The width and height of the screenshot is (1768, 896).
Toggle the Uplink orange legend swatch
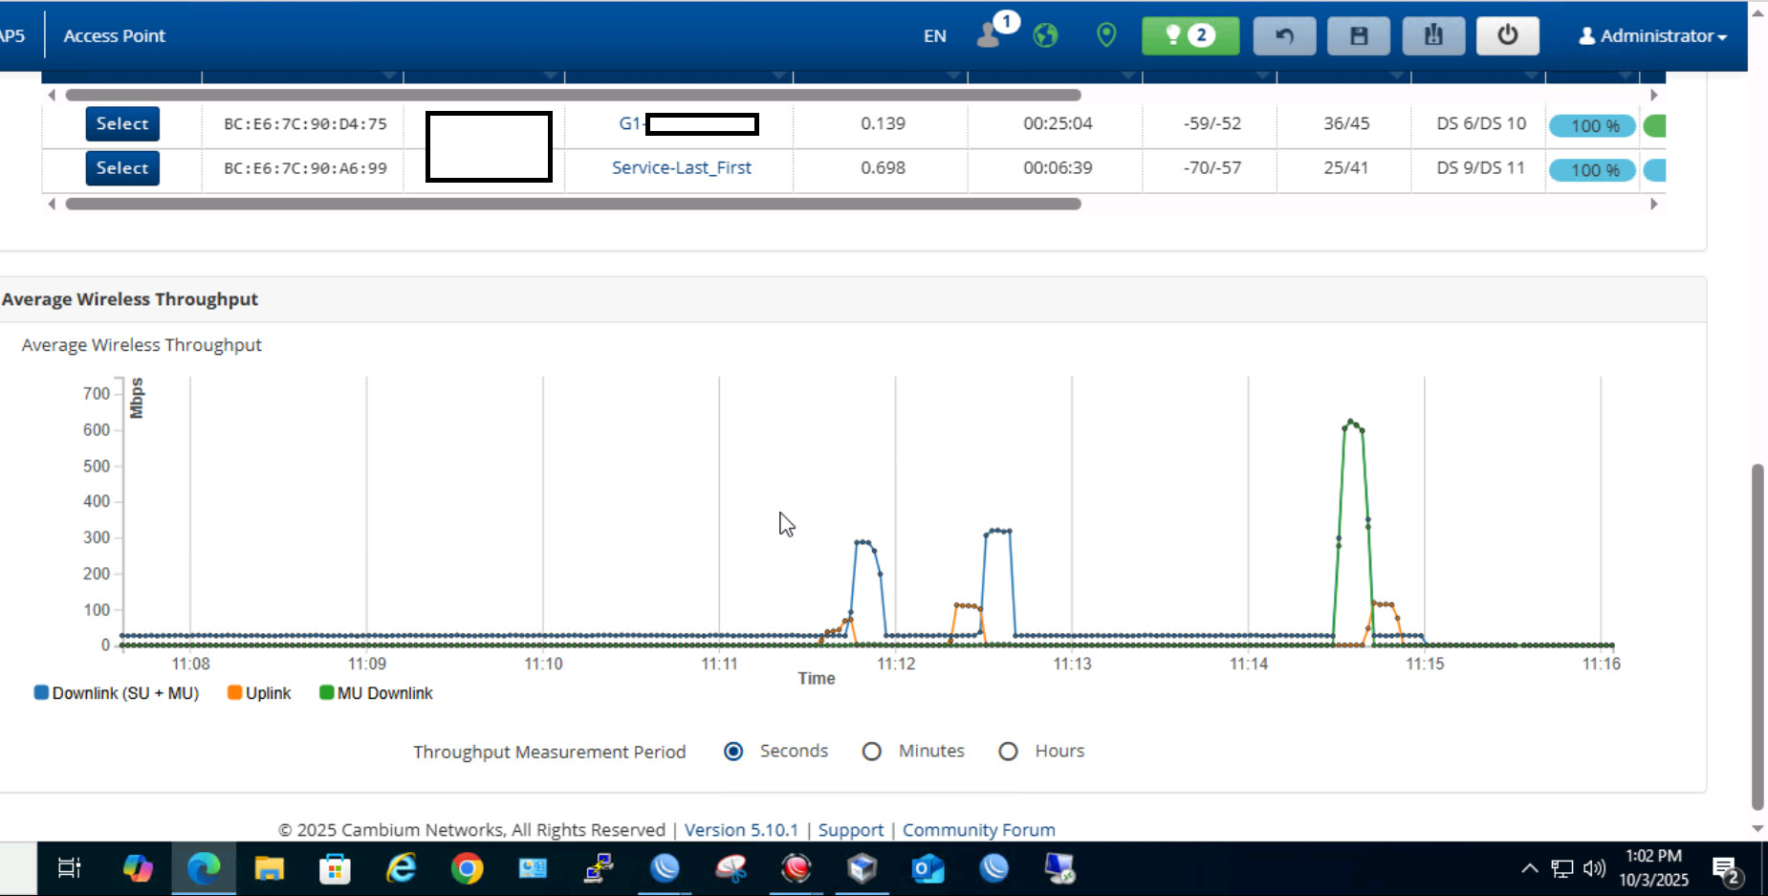point(234,692)
